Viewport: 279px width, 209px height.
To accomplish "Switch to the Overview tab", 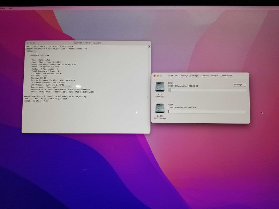I will [x=173, y=76].
